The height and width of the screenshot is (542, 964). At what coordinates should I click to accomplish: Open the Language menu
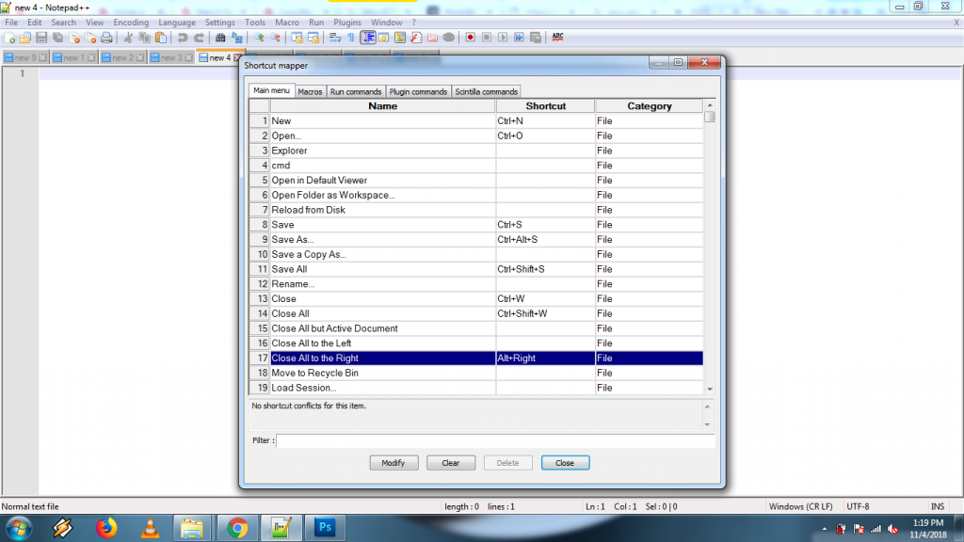(x=177, y=23)
